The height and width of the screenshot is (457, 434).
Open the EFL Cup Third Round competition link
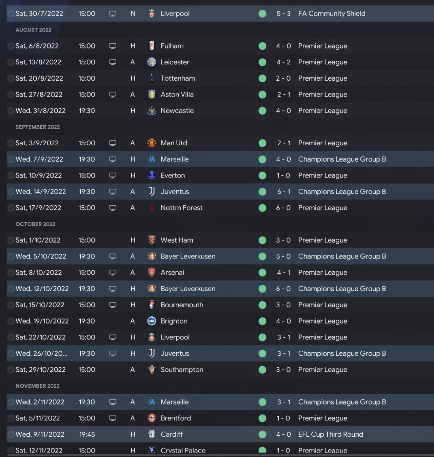click(x=331, y=434)
